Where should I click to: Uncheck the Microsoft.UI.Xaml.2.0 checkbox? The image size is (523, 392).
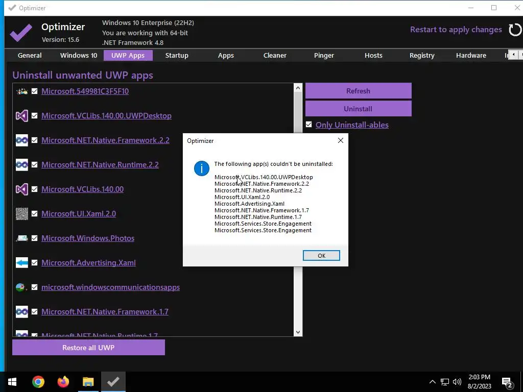pyautogui.click(x=34, y=214)
